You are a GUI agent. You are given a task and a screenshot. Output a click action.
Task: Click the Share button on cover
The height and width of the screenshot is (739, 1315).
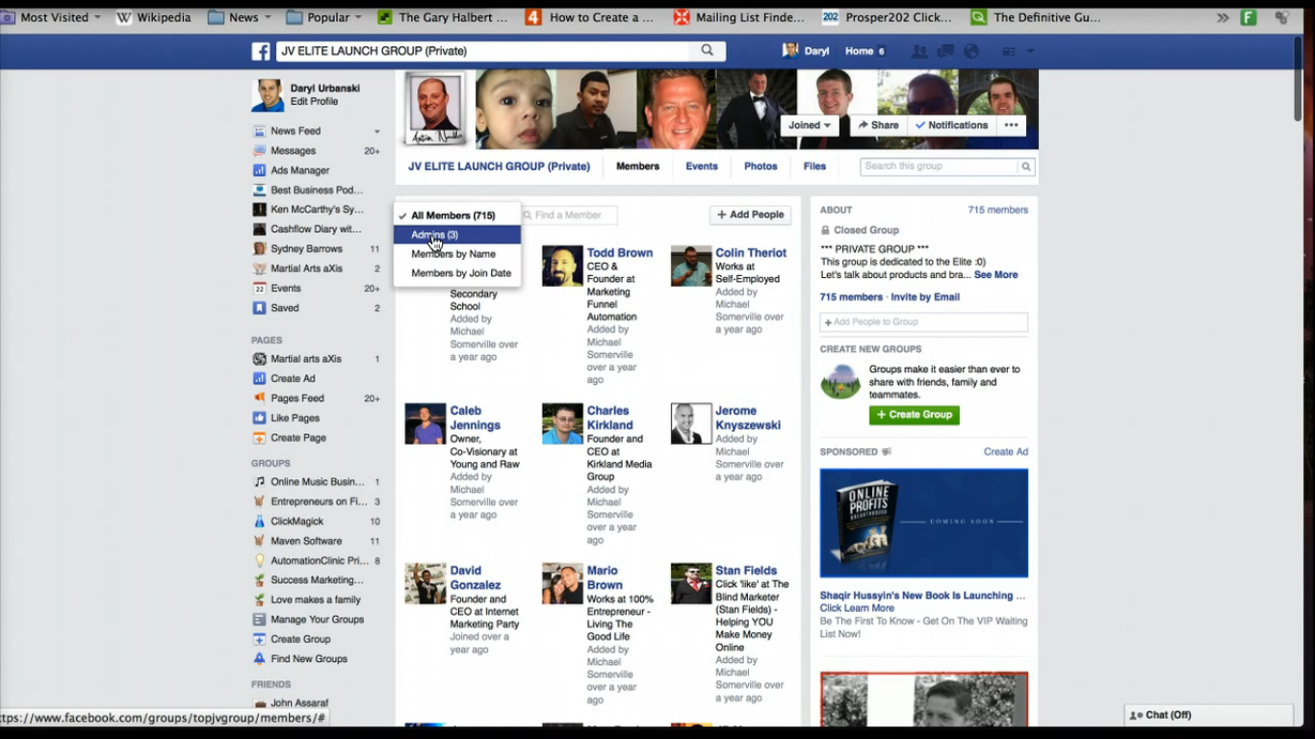(878, 125)
